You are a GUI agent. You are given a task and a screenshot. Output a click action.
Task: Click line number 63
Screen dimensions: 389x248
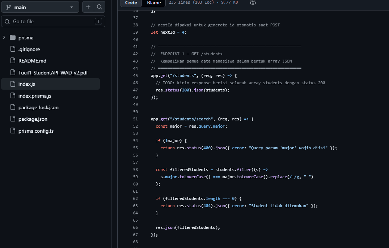(x=135, y=206)
